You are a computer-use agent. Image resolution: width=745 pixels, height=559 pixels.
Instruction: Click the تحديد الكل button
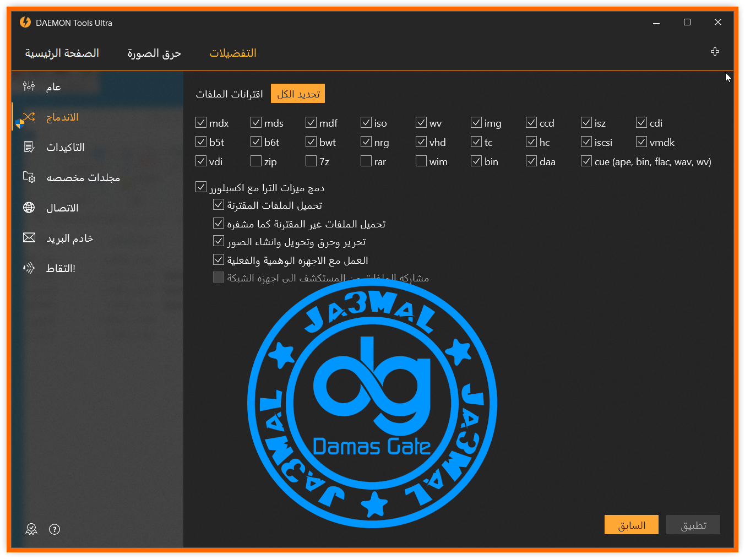click(x=298, y=94)
